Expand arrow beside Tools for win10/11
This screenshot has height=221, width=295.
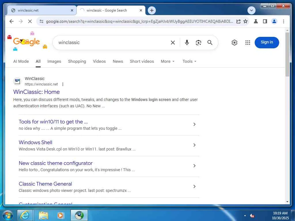(x=194, y=124)
